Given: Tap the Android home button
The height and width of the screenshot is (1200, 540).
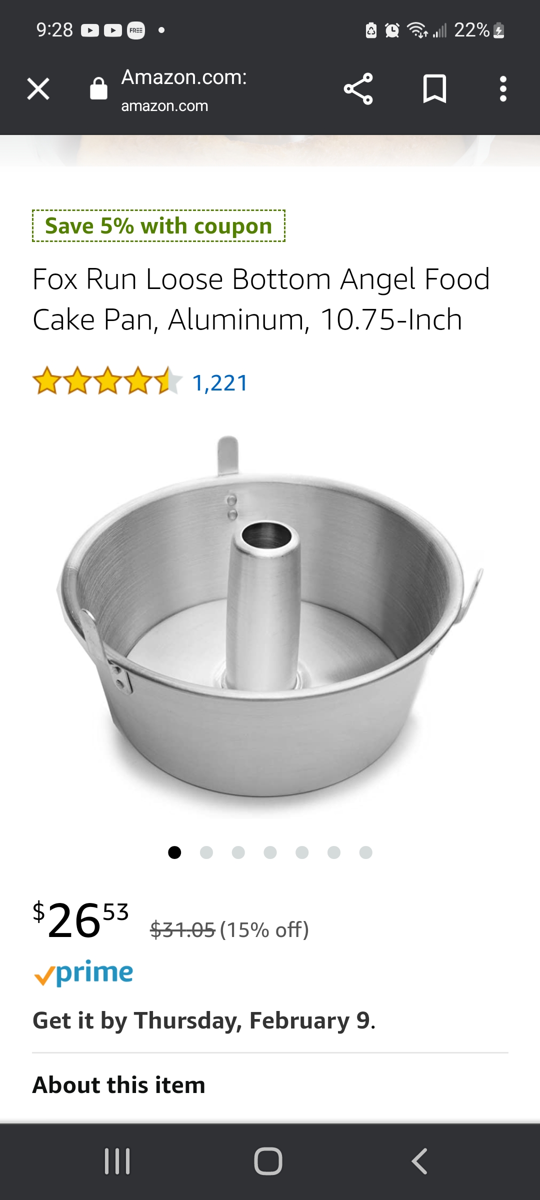Looking at the screenshot, I should click(268, 1161).
